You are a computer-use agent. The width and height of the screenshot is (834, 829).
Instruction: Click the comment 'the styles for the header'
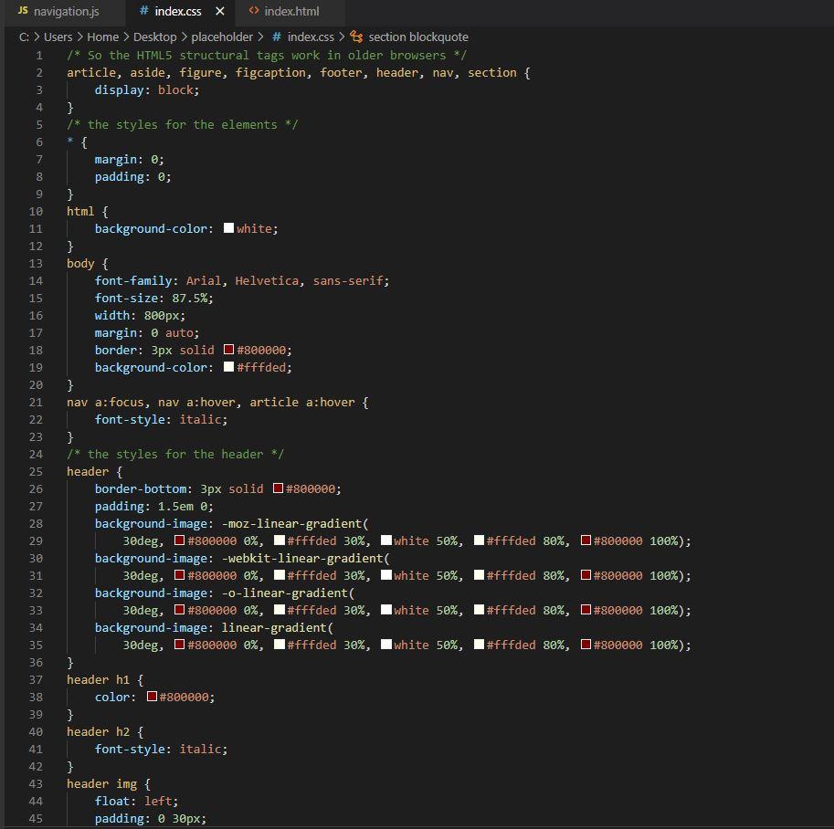point(175,454)
